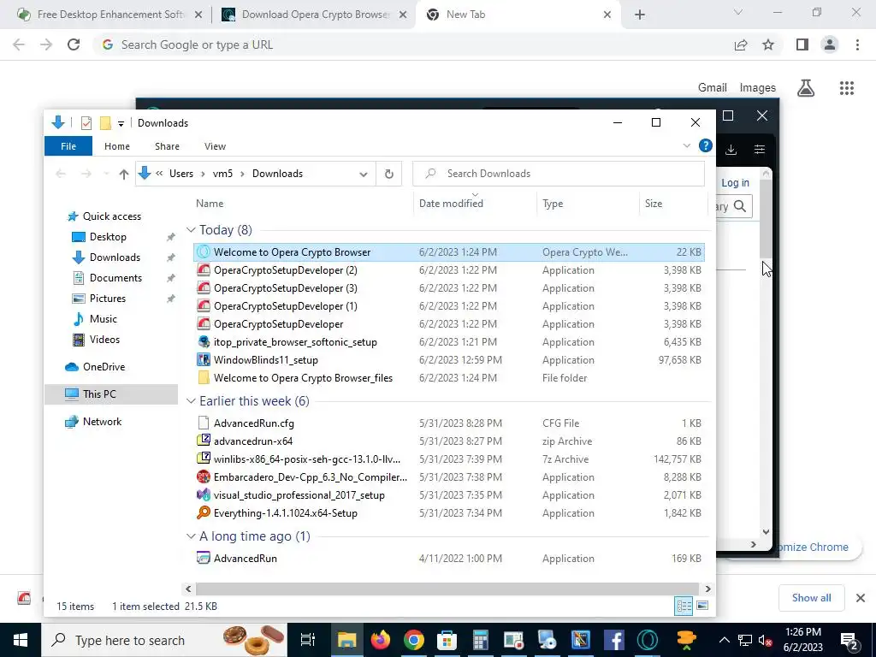Select OperaCryptoSetupDeveloper (2) file
Screen dimensions: 876x657
click(285, 270)
